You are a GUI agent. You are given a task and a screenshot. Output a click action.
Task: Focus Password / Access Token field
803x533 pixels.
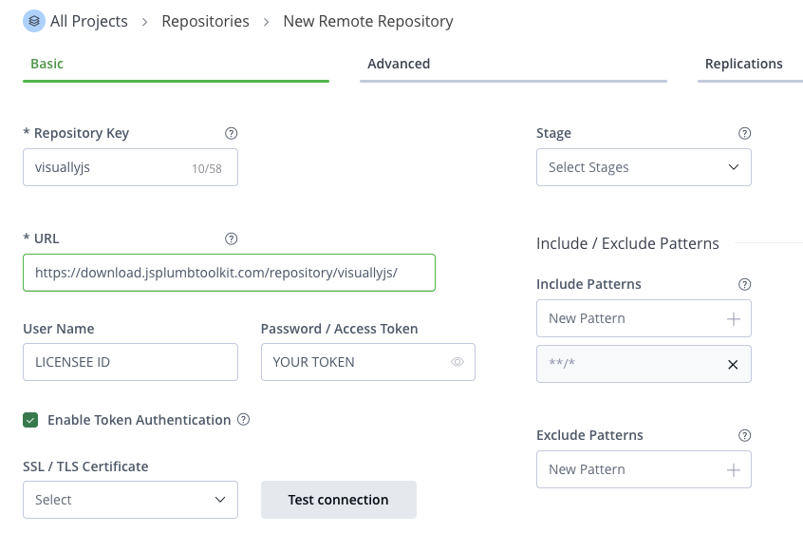tap(368, 362)
